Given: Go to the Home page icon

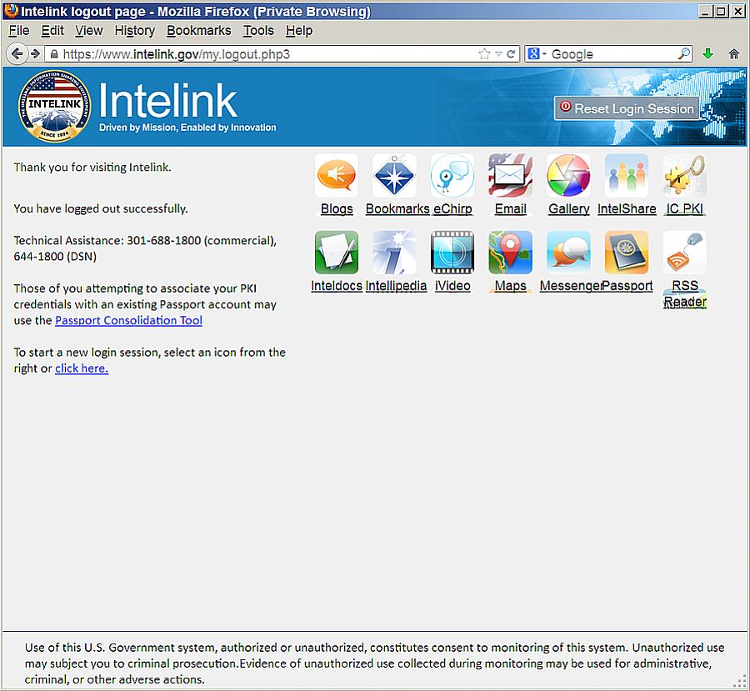Looking at the screenshot, I should point(733,54).
